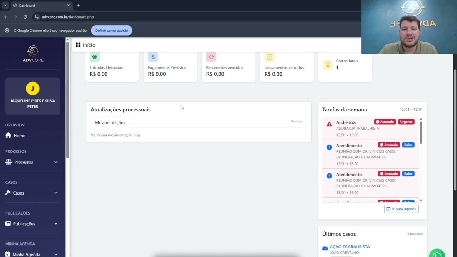Screen dimensions: 457x257
Task: Click the red warning triangle on Audiência
Action: [x=329, y=124]
